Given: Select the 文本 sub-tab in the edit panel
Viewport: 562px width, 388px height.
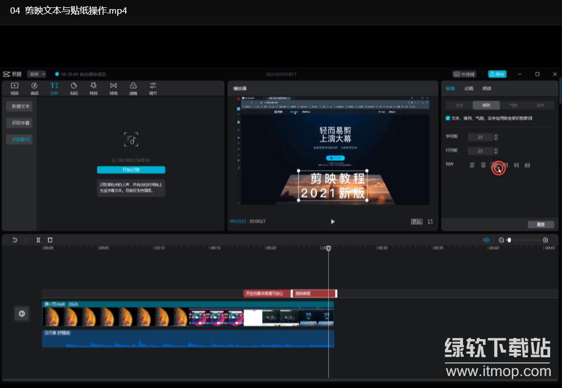Looking at the screenshot, I should (459, 105).
